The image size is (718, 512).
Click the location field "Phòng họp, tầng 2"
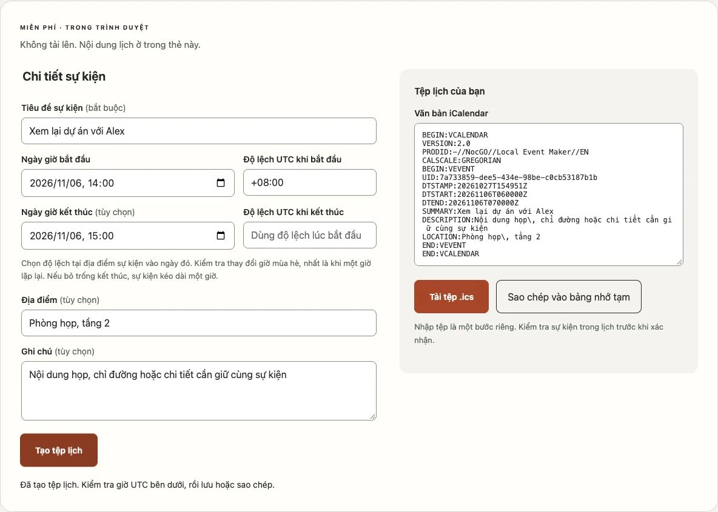pos(199,323)
